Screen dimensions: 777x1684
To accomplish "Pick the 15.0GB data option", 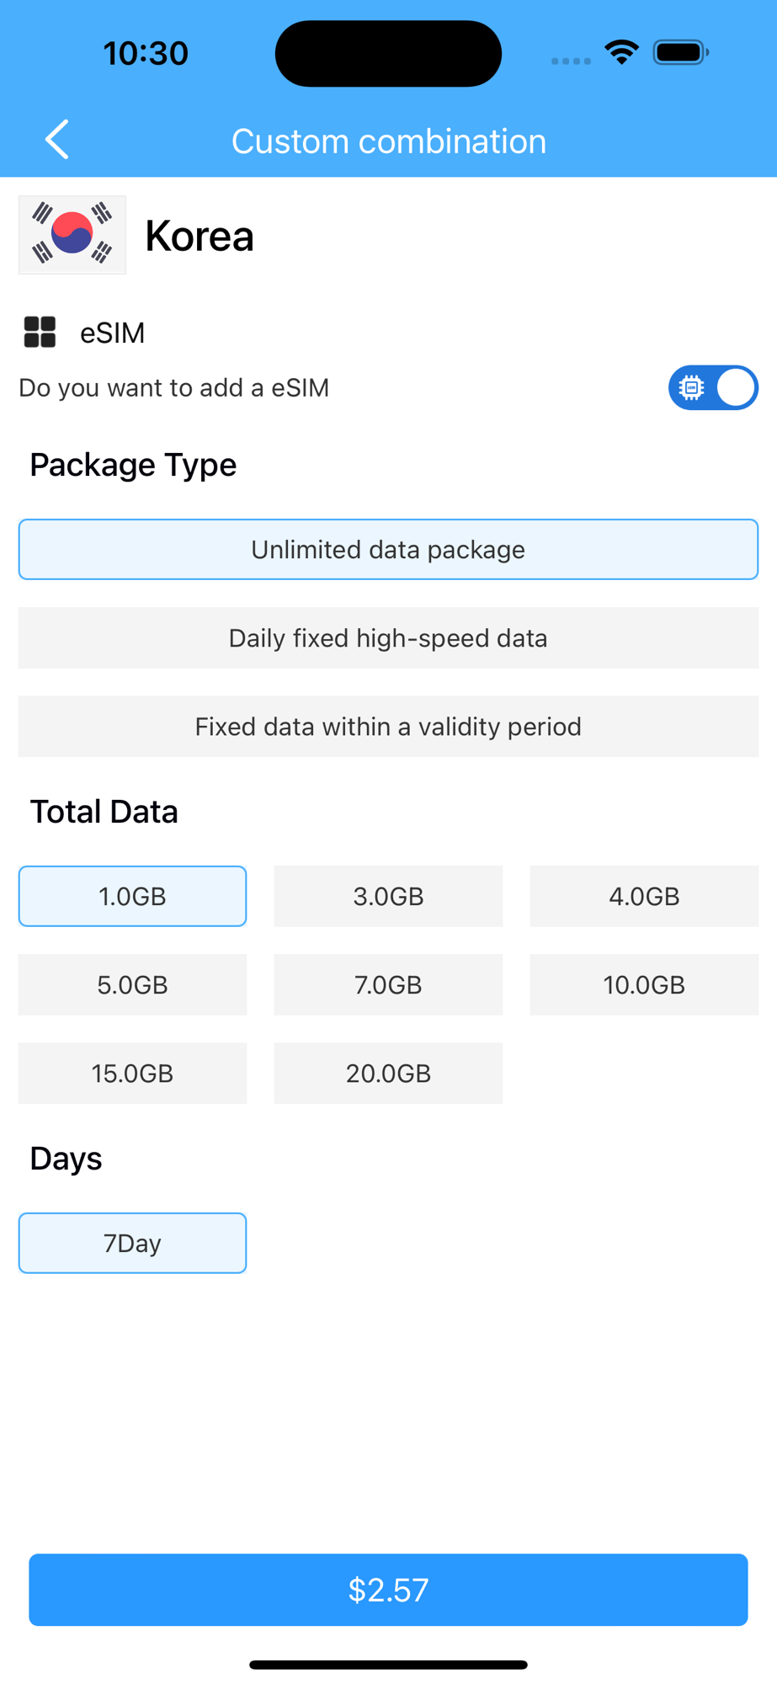I will 132,1074.
